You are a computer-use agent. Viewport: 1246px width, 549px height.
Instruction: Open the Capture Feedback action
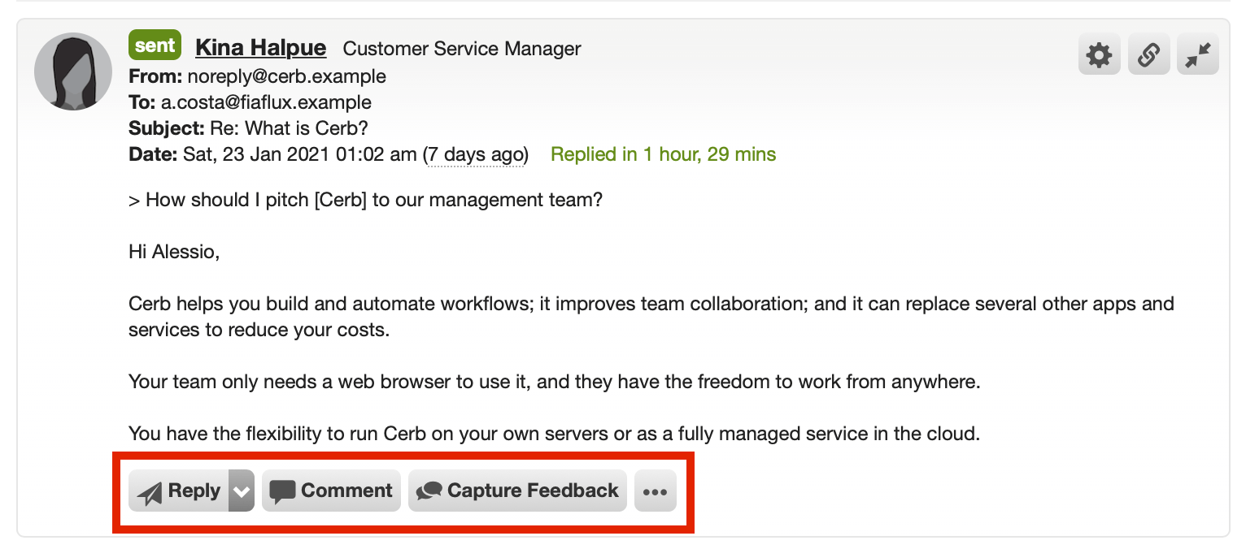point(517,491)
